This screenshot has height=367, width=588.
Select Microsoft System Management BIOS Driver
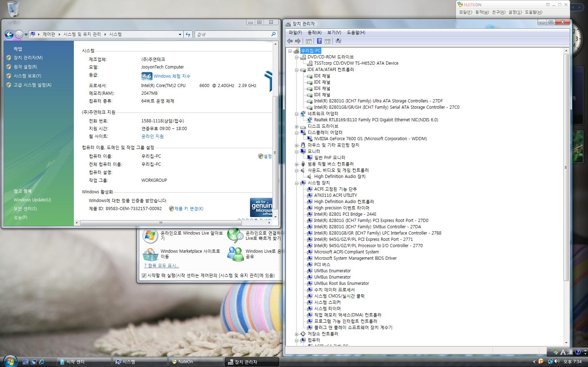click(355, 258)
